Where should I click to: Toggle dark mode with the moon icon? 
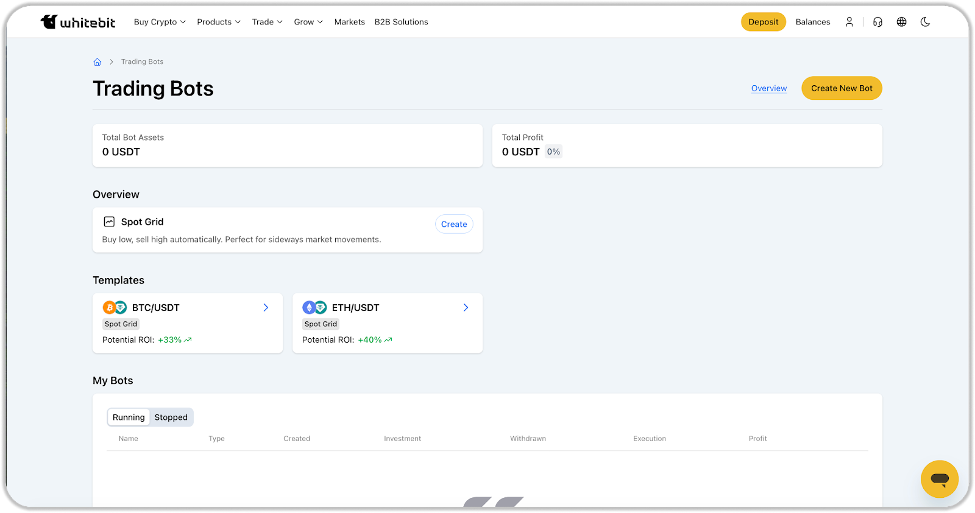[925, 22]
